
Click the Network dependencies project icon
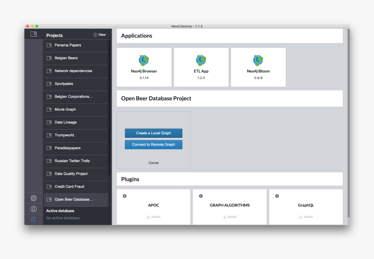click(x=49, y=71)
